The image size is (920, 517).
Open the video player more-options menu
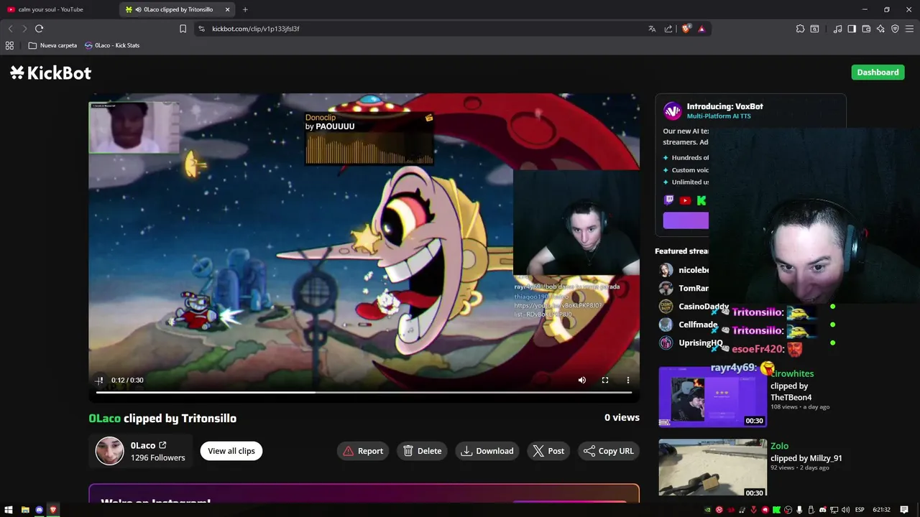click(627, 380)
